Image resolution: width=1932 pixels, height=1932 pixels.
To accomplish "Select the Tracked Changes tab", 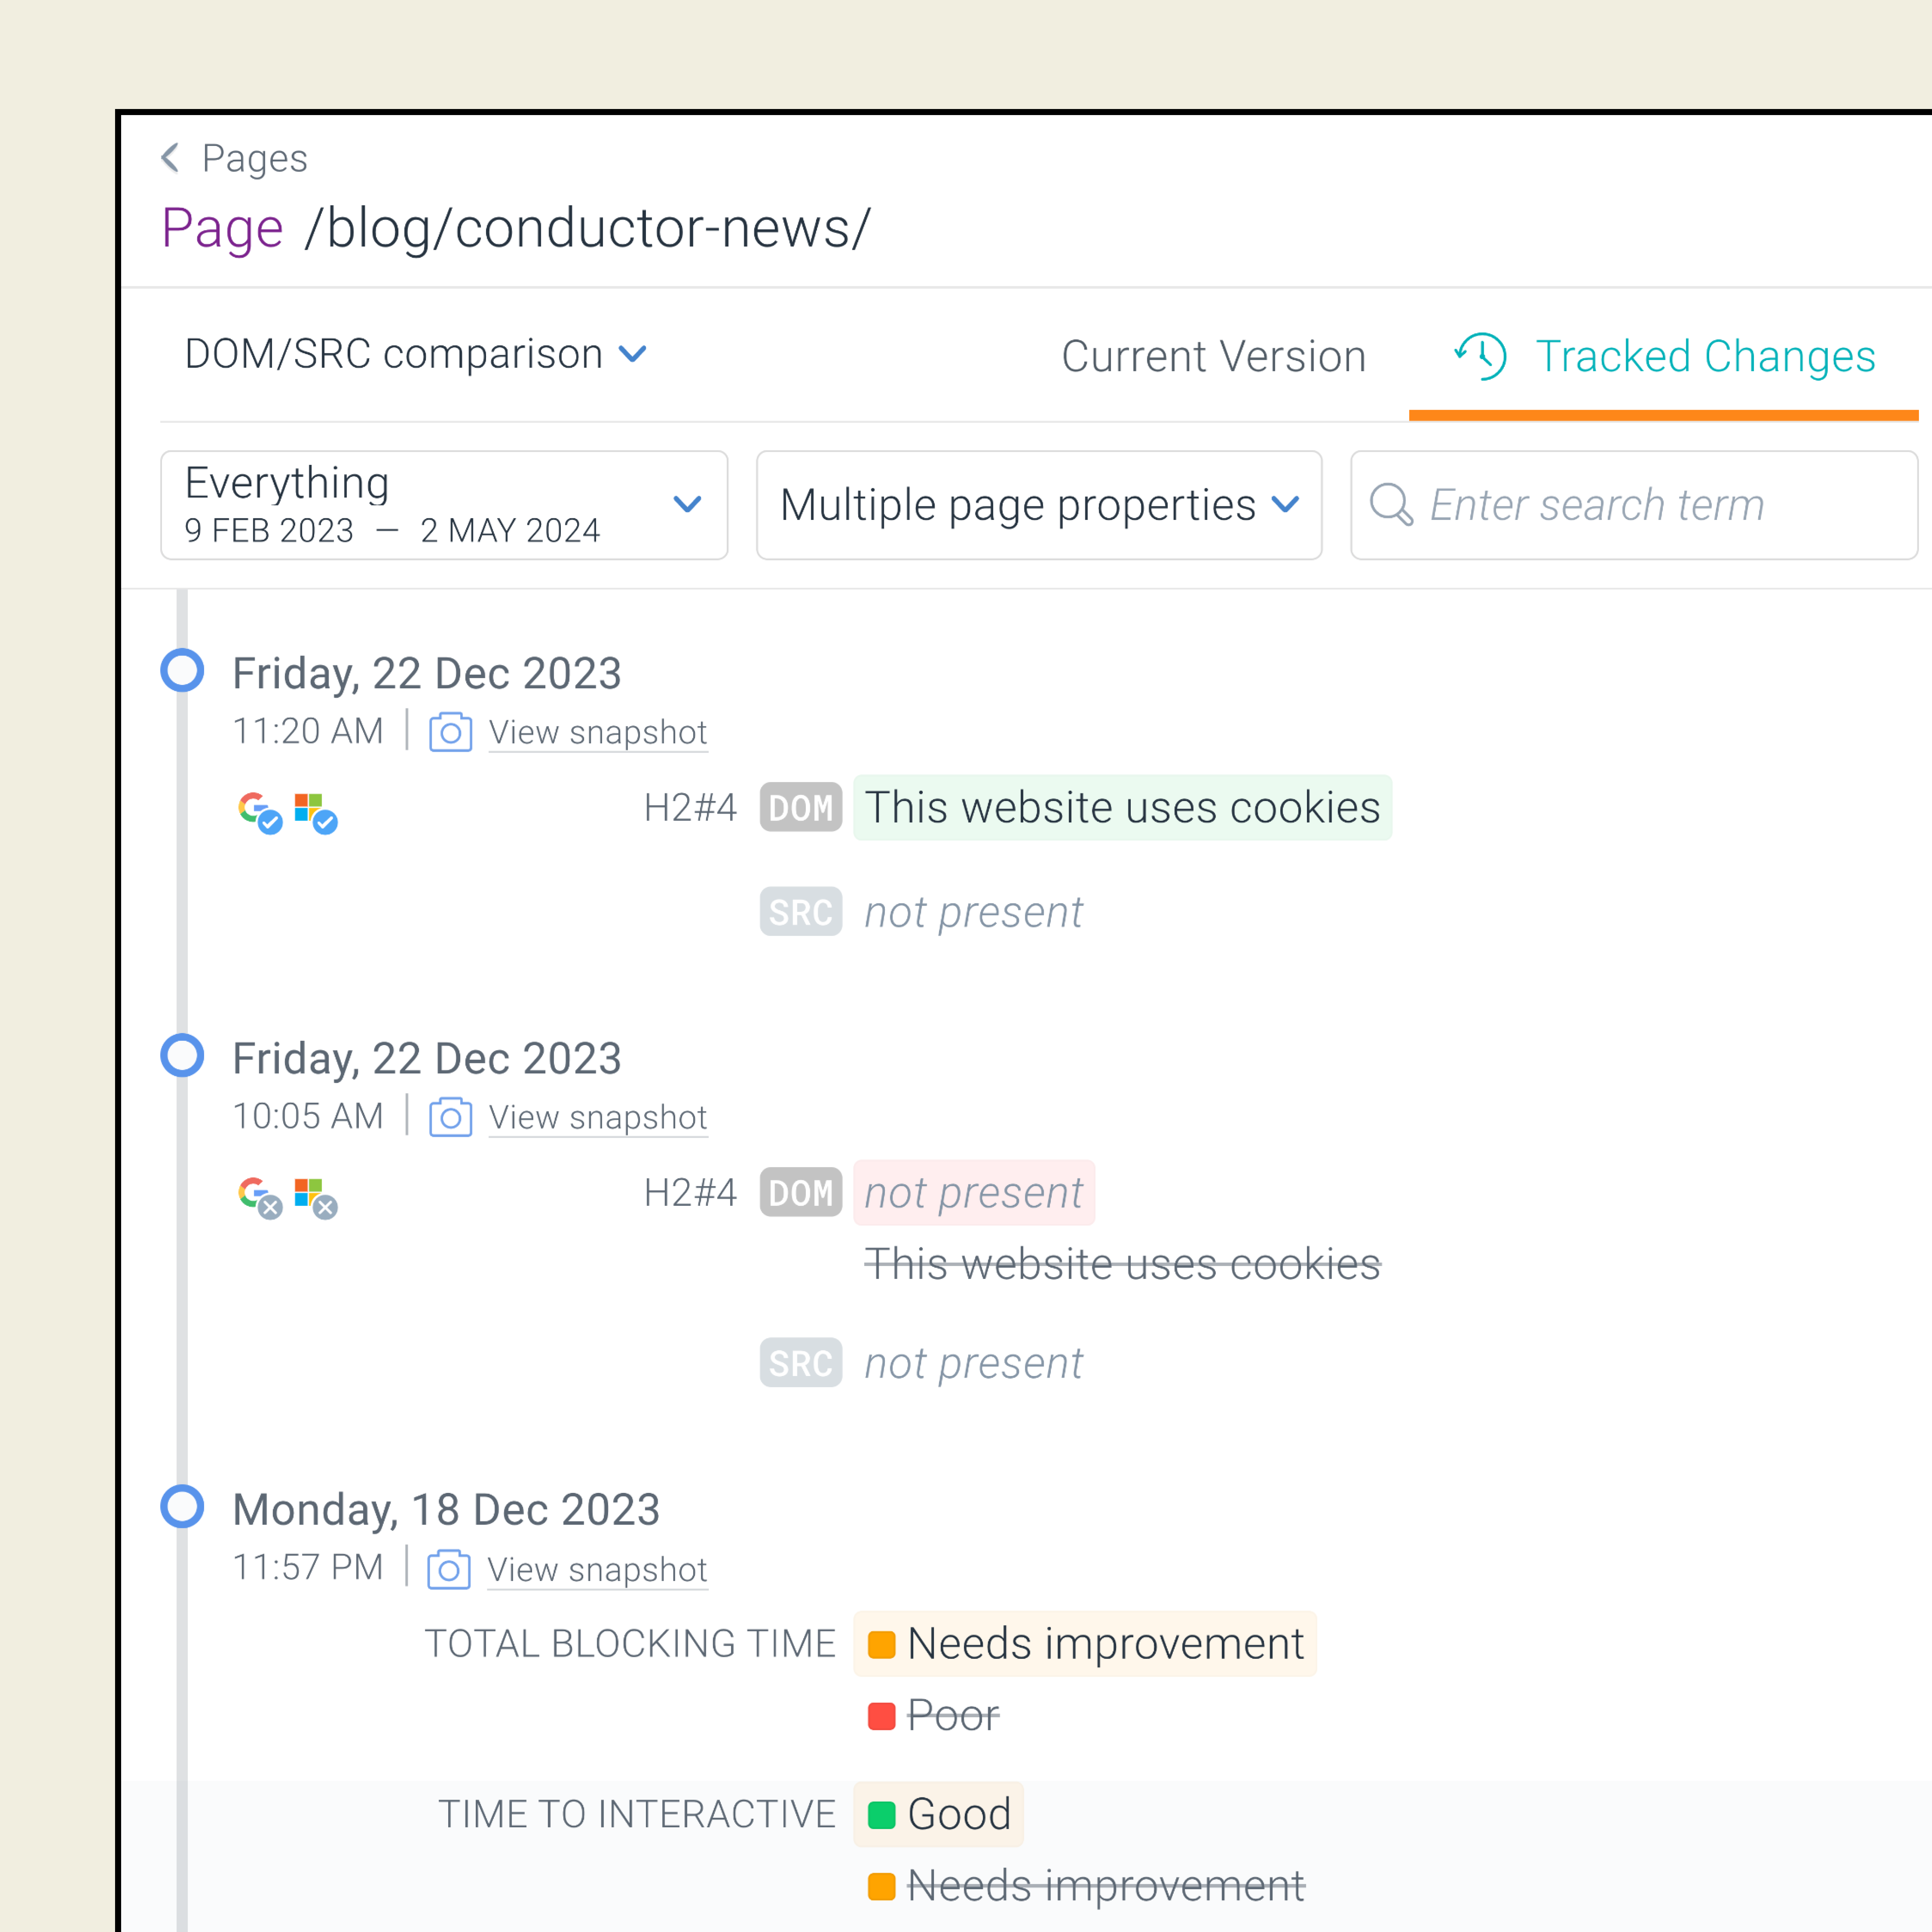I will tap(1704, 356).
